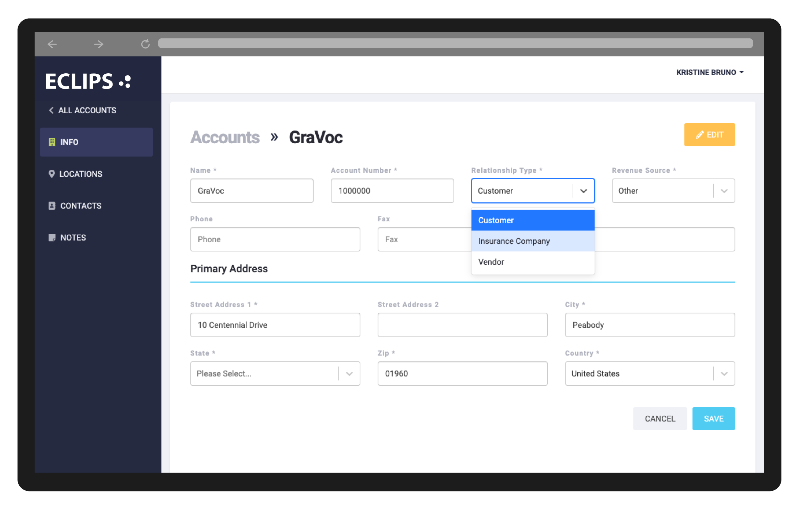The width and height of the screenshot is (799, 509).
Task: Click the blue Save button
Action: [713, 418]
